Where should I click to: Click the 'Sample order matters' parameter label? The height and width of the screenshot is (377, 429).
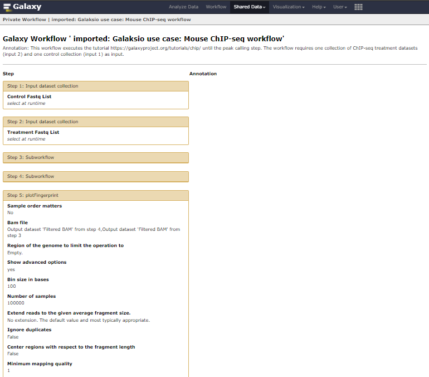click(x=35, y=206)
